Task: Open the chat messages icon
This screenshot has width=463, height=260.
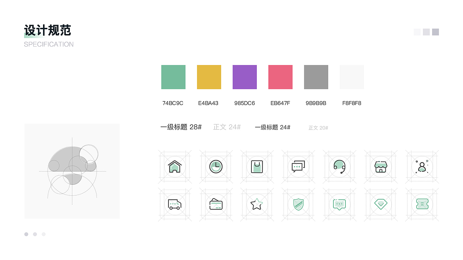Action: pos(298,166)
